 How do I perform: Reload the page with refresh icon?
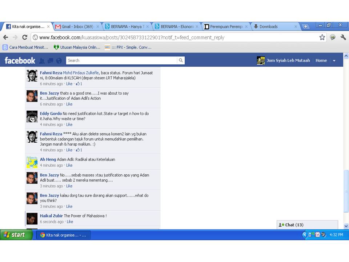tap(25, 37)
